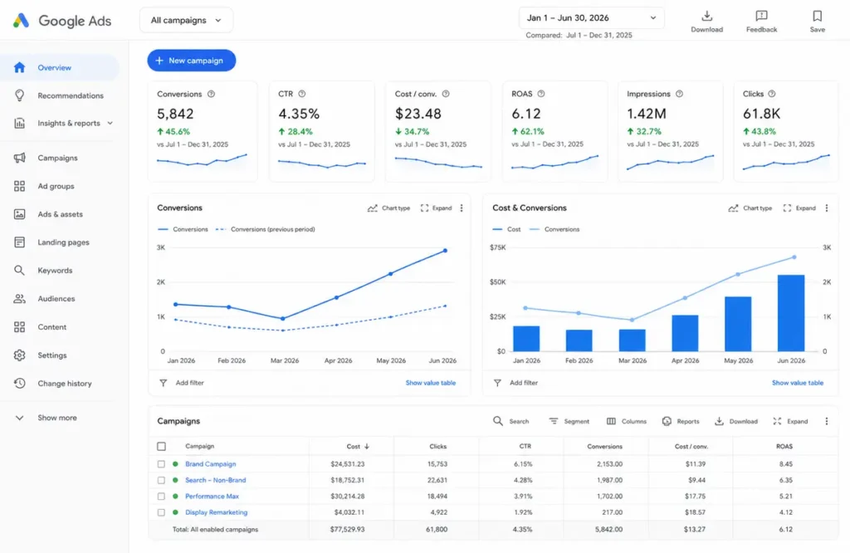Open Keywords in the sidebar
This screenshot has height=553, width=850.
tap(43, 271)
